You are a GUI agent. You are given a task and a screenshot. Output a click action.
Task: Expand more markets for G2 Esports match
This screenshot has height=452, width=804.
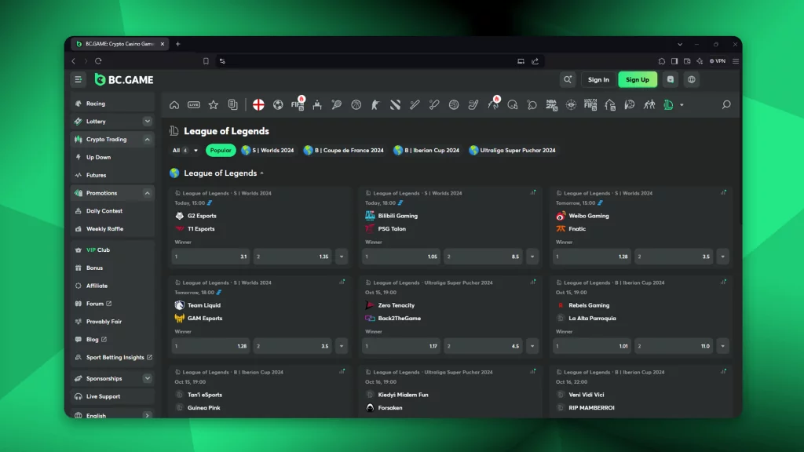(342, 257)
